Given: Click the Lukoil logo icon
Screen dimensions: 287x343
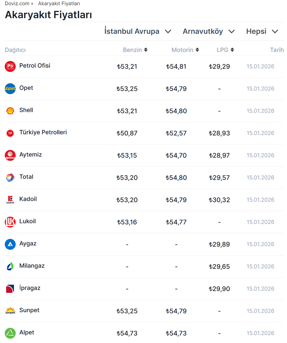Looking at the screenshot, I should (x=10, y=222).
